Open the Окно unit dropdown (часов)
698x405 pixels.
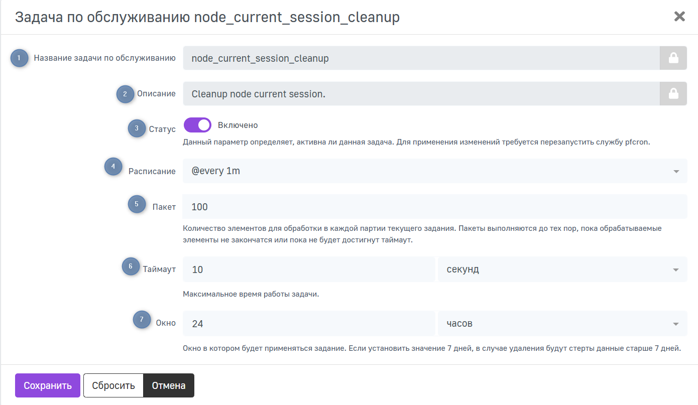point(562,324)
